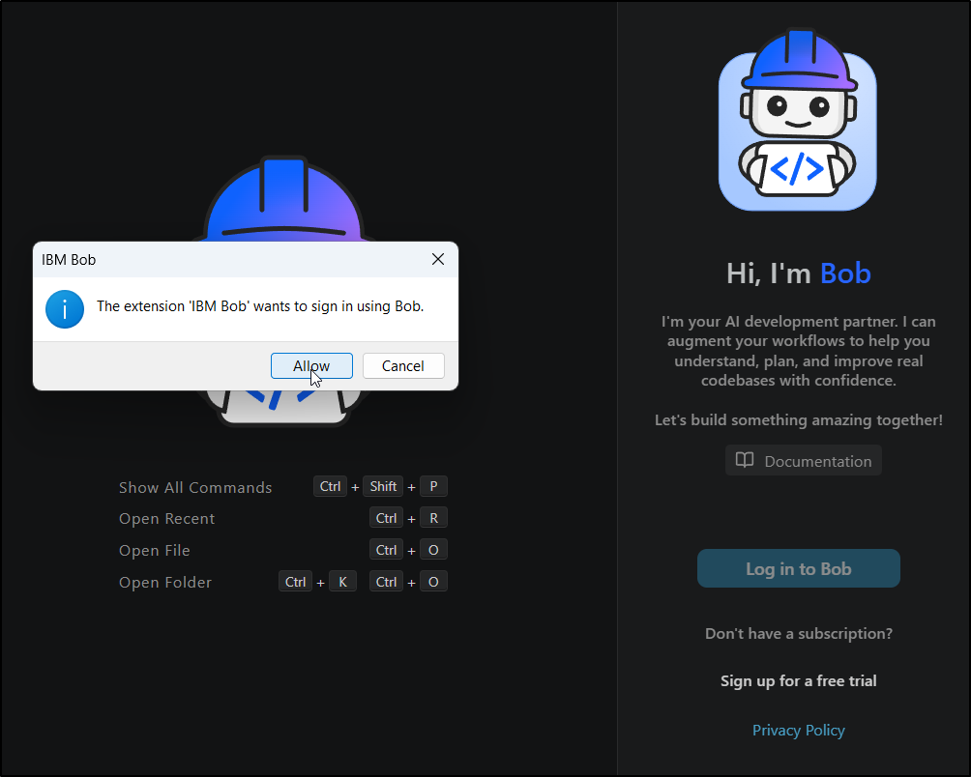The image size is (971, 777).
Task: Select the Open Recent entry
Action: point(166,518)
